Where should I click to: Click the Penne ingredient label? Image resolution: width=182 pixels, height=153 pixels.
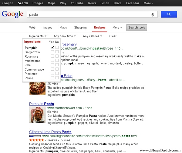[29, 78]
